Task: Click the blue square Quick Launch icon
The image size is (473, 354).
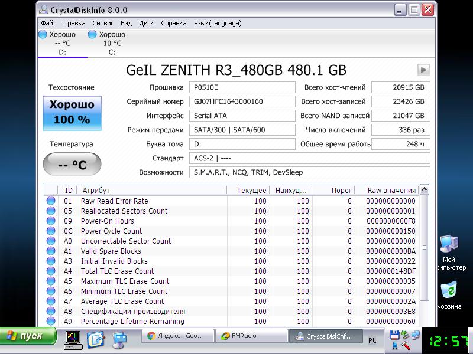Action: [95, 339]
